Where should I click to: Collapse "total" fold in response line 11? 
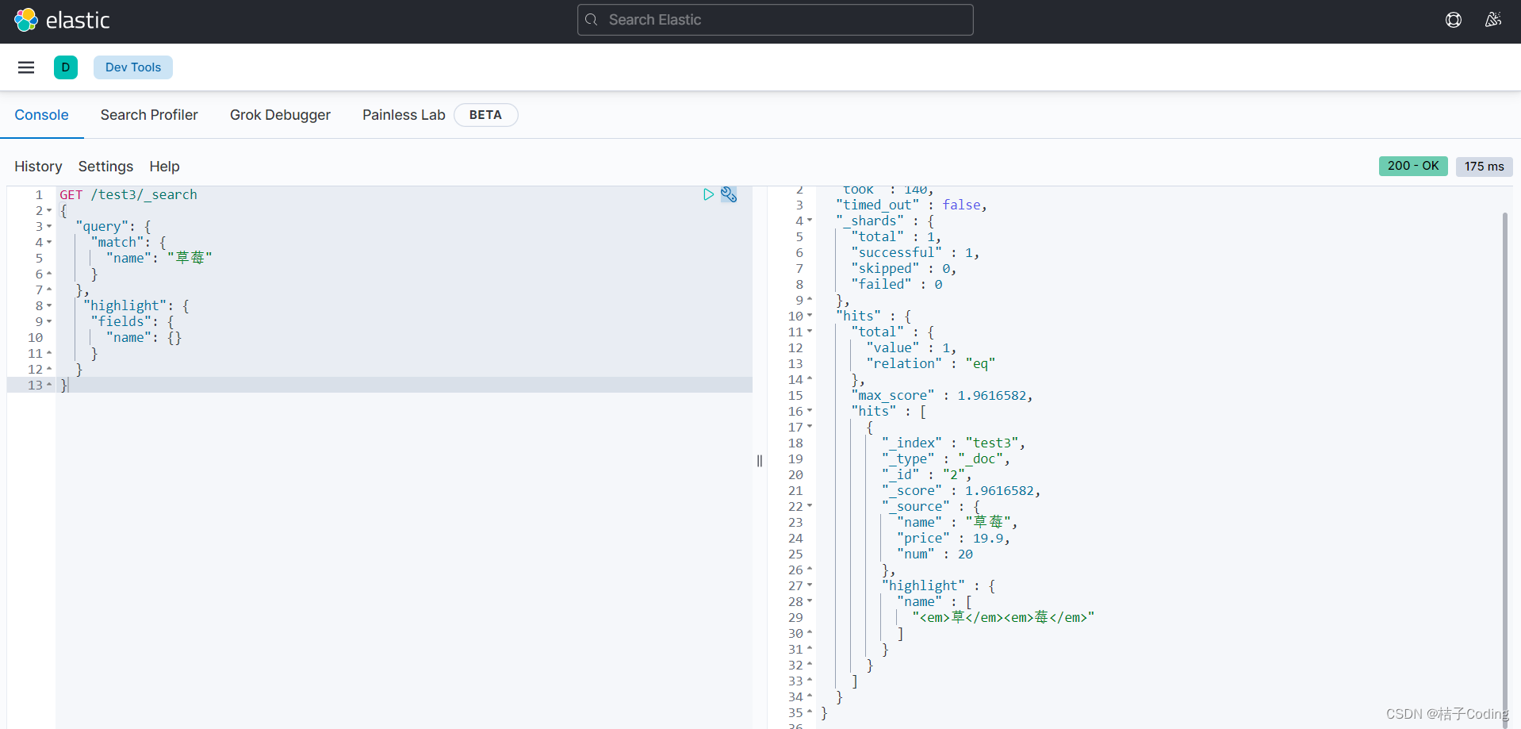[x=810, y=332]
